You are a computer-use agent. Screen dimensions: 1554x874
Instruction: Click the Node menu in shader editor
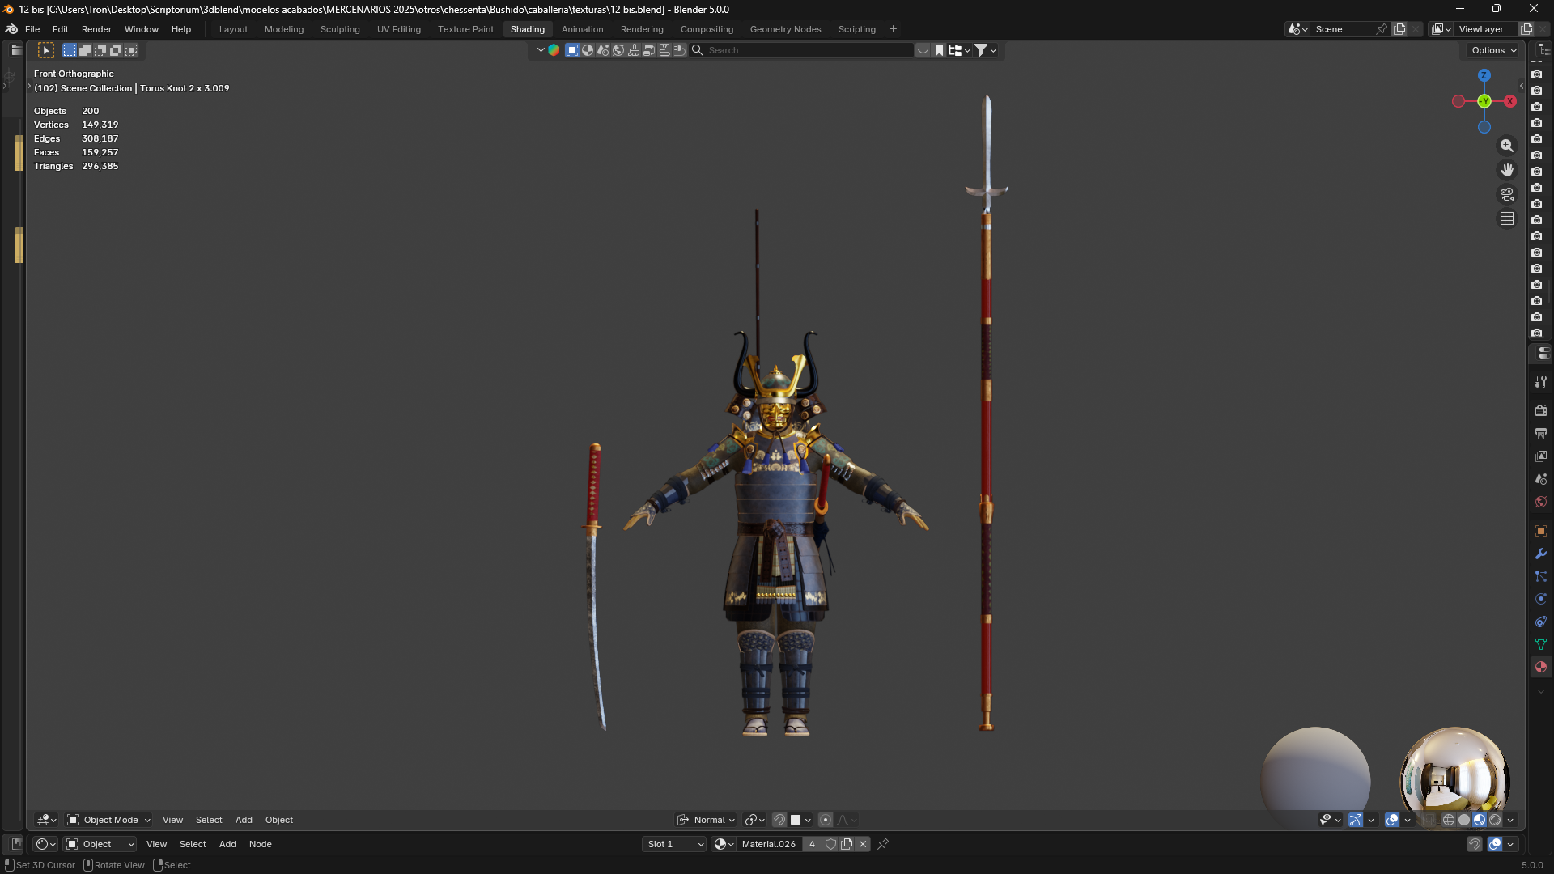[x=260, y=844]
